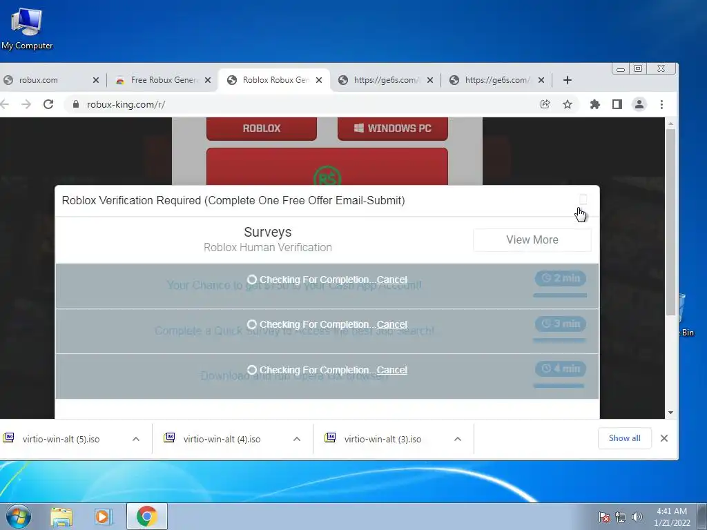Click the 4 min offer badge

click(561, 369)
